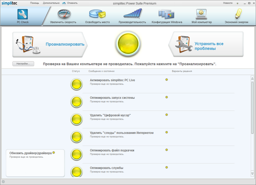
Task: Start analysis with Проанализировать button
Action: pyautogui.click(x=50, y=44)
